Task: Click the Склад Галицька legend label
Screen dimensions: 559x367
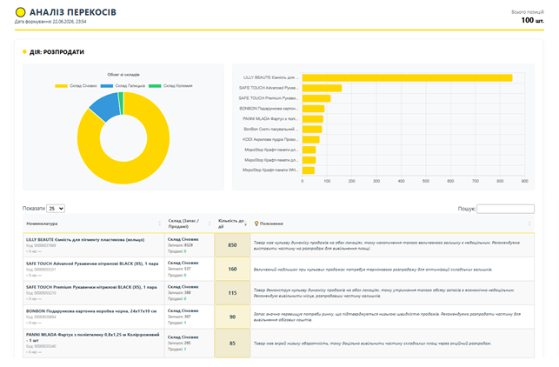Action: (x=130, y=86)
